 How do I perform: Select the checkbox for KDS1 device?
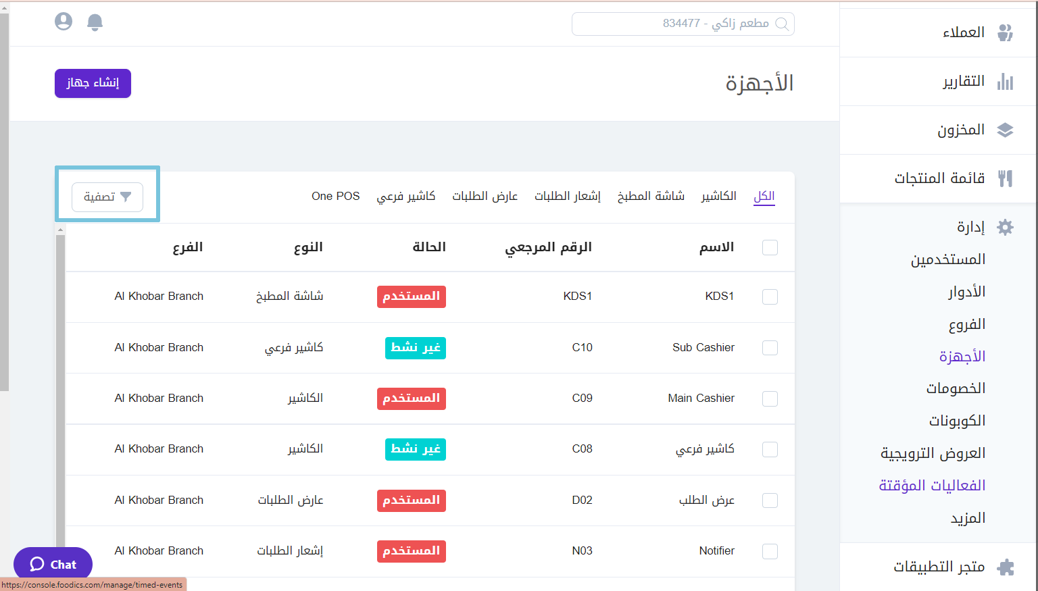[770, 297]
